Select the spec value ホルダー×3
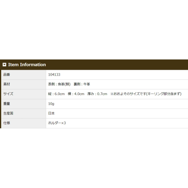The image size is (188, 188). point(57,123)
